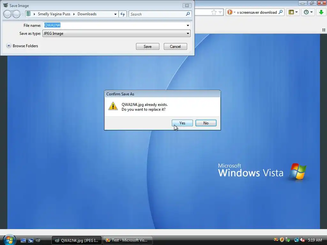This screenshot has height=245, width=327.
Task: Open the address path previous locations dropdown
Action: (115, 14)
